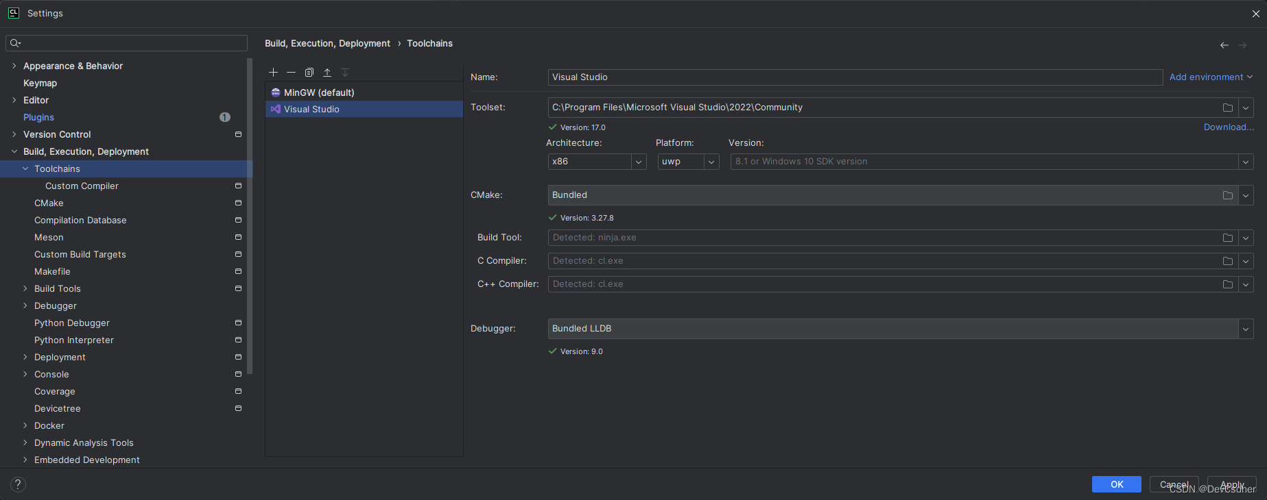Screen dimensions: 1267x500
Task: Open help with question mark icon
Action: (19, 484)
